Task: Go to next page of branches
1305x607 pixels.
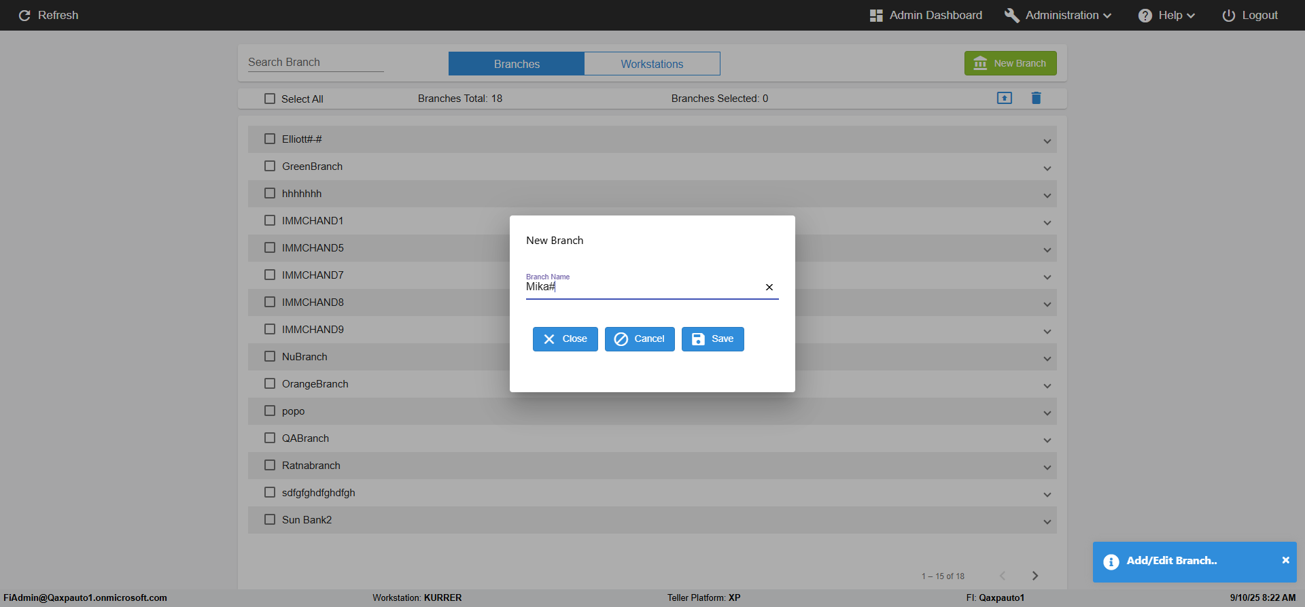Action: pyautogui.click(x=1035, y=576)
